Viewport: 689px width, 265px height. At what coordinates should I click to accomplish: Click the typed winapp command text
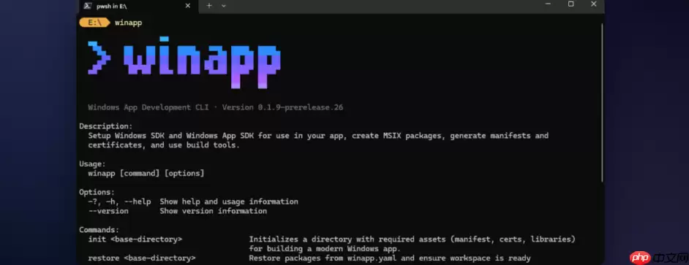[128, 23]
